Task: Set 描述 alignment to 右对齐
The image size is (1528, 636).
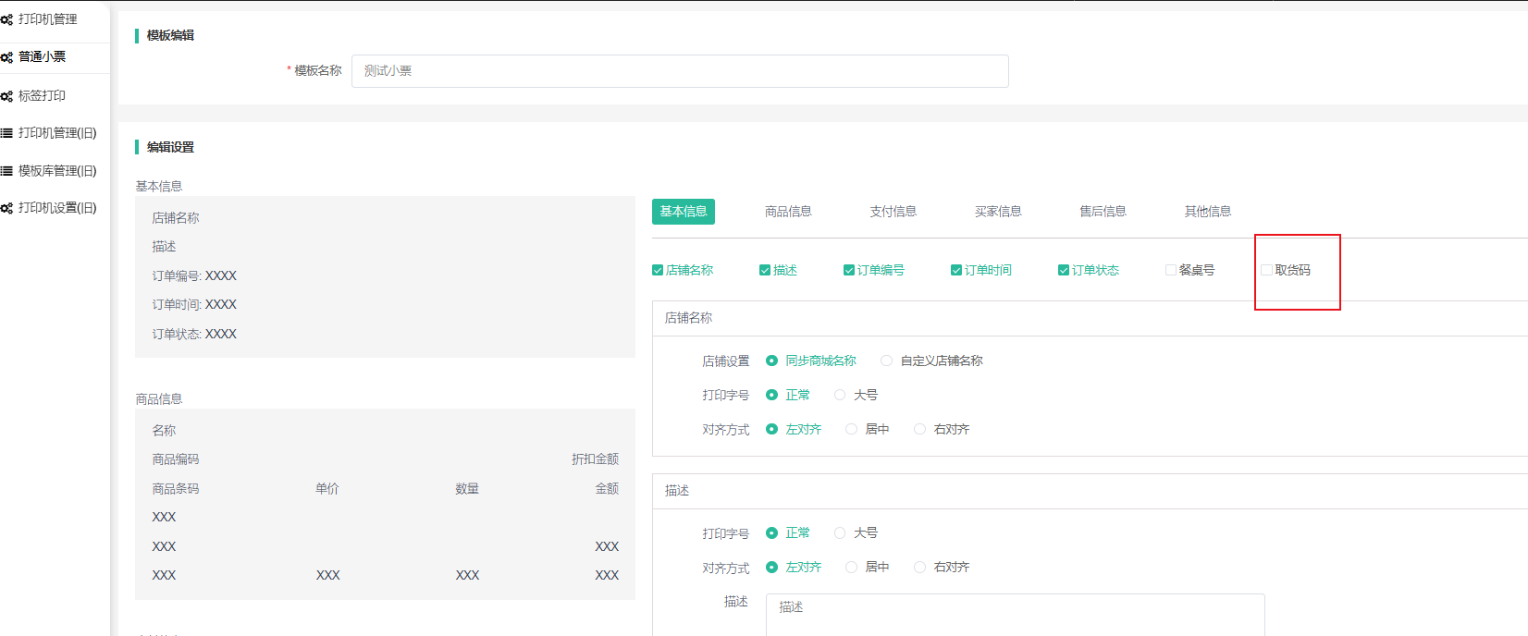Action: click(x=919, y=567)
